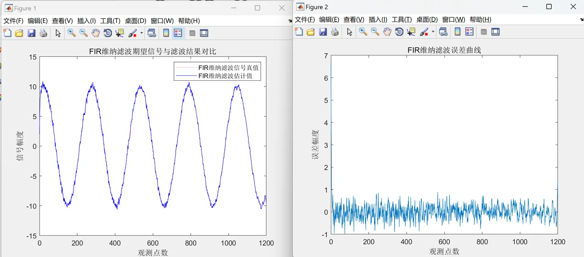The image size is (584, 257).
Task: Click dock arrow at Figure 2 menu bar end
Action: [x=581, y=19]
